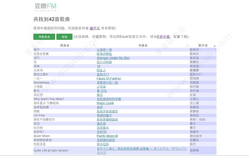Open album link 崇拜
Viewport: 249px width, 156px height.
coord(100,107)
